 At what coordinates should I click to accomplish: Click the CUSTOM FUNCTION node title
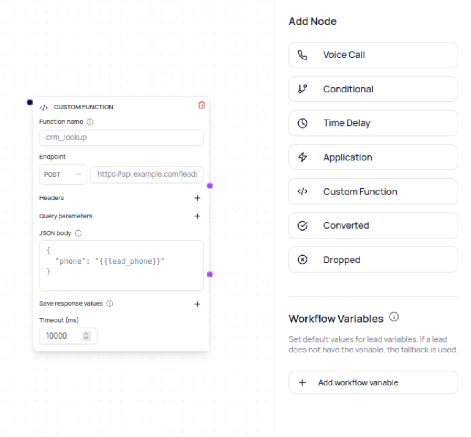[83, 107]
